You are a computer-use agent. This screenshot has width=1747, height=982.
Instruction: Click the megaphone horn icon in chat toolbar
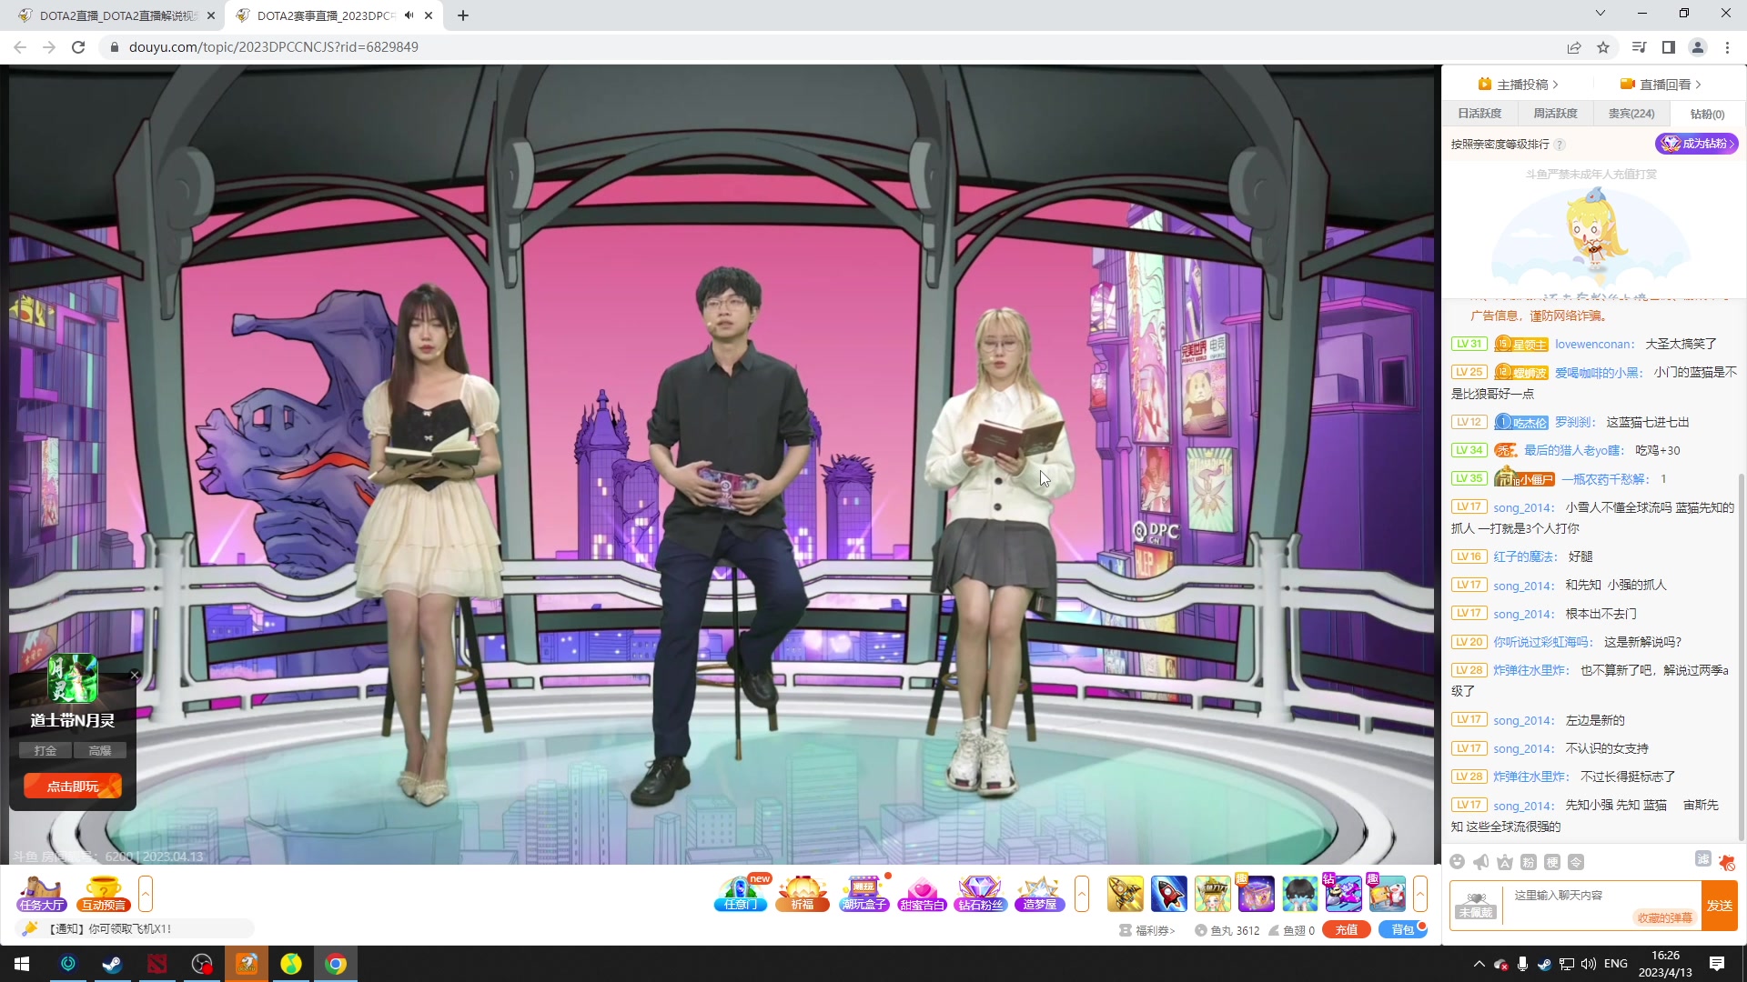(1481, 862)
